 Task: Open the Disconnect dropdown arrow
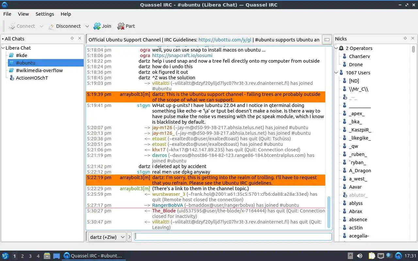[87, 26]
